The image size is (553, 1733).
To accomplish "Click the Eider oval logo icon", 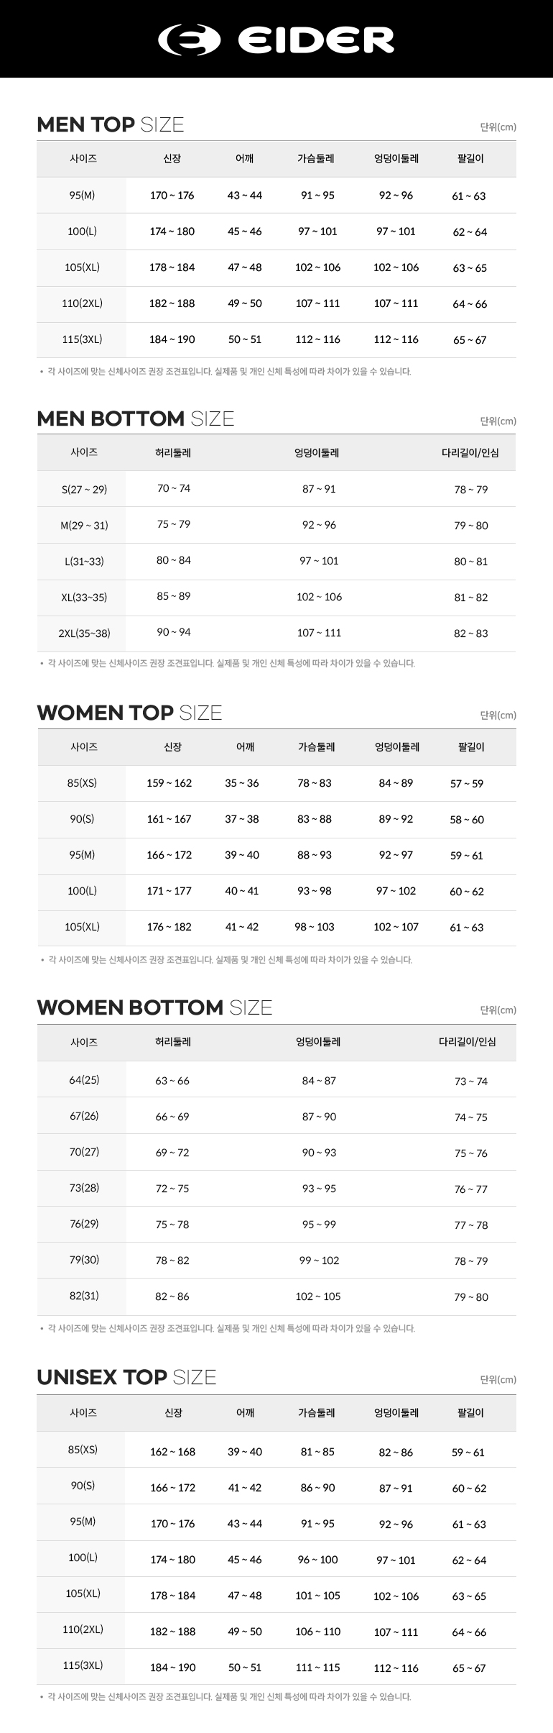I will [190, 40].
